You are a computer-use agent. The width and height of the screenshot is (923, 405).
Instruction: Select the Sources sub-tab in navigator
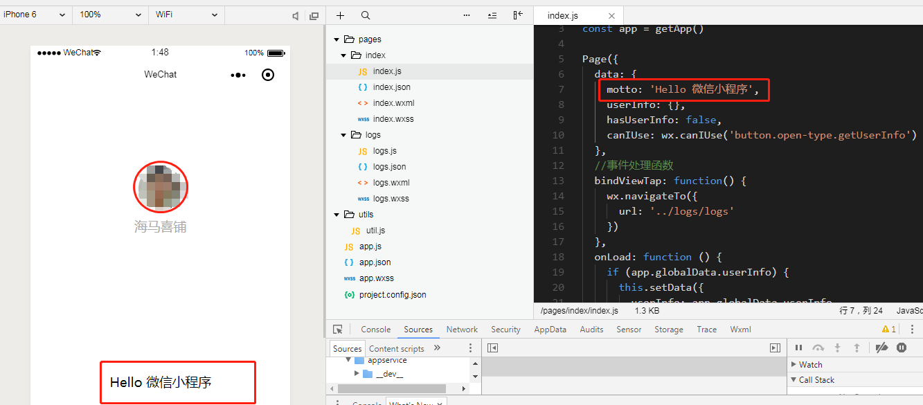point(347,349)
